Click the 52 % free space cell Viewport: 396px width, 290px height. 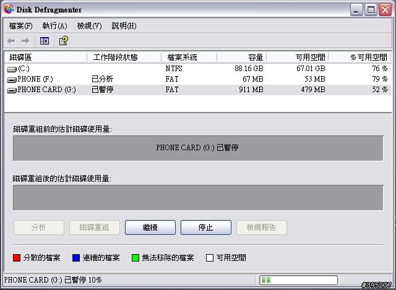(x=379, y=90)
